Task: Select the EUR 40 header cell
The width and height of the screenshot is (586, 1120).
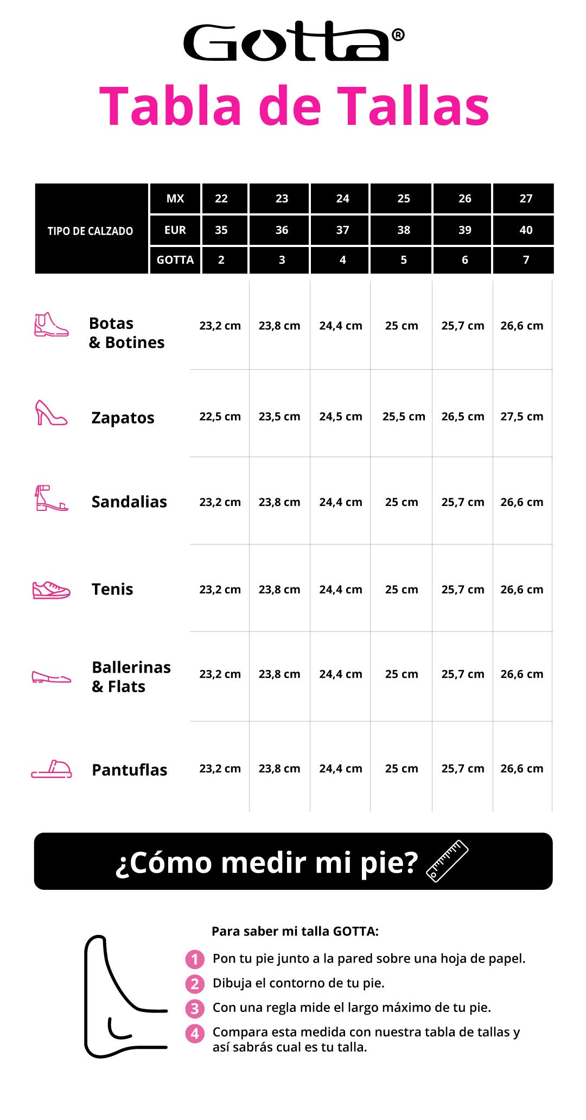Action: 524,230
